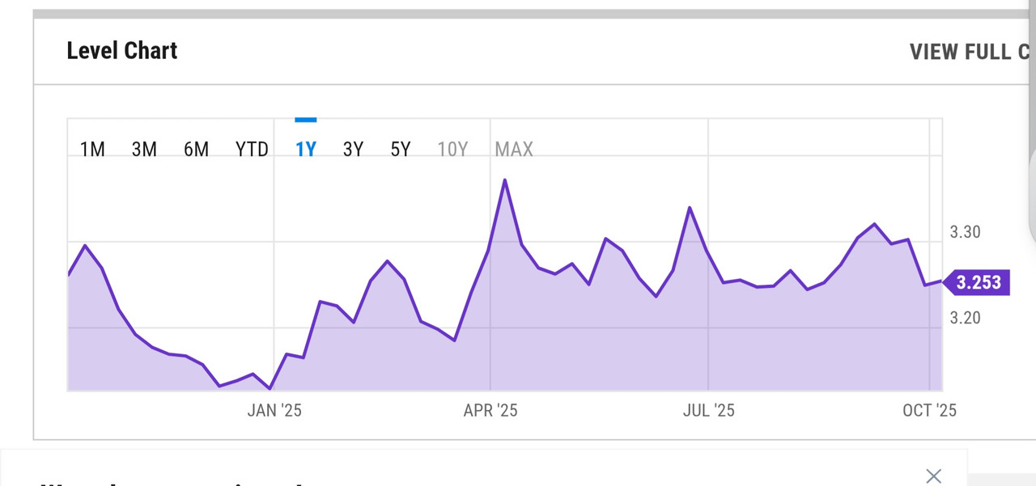Click the JUL '25 axis label
The height and width of the screenshot is (486, 1036).
[x=708, y=411]
